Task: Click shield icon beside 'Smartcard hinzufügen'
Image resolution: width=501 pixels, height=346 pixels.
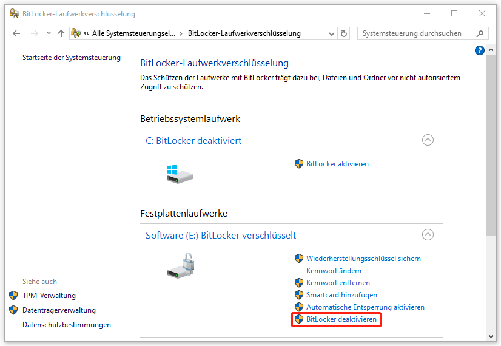Action: click(299, 295)
